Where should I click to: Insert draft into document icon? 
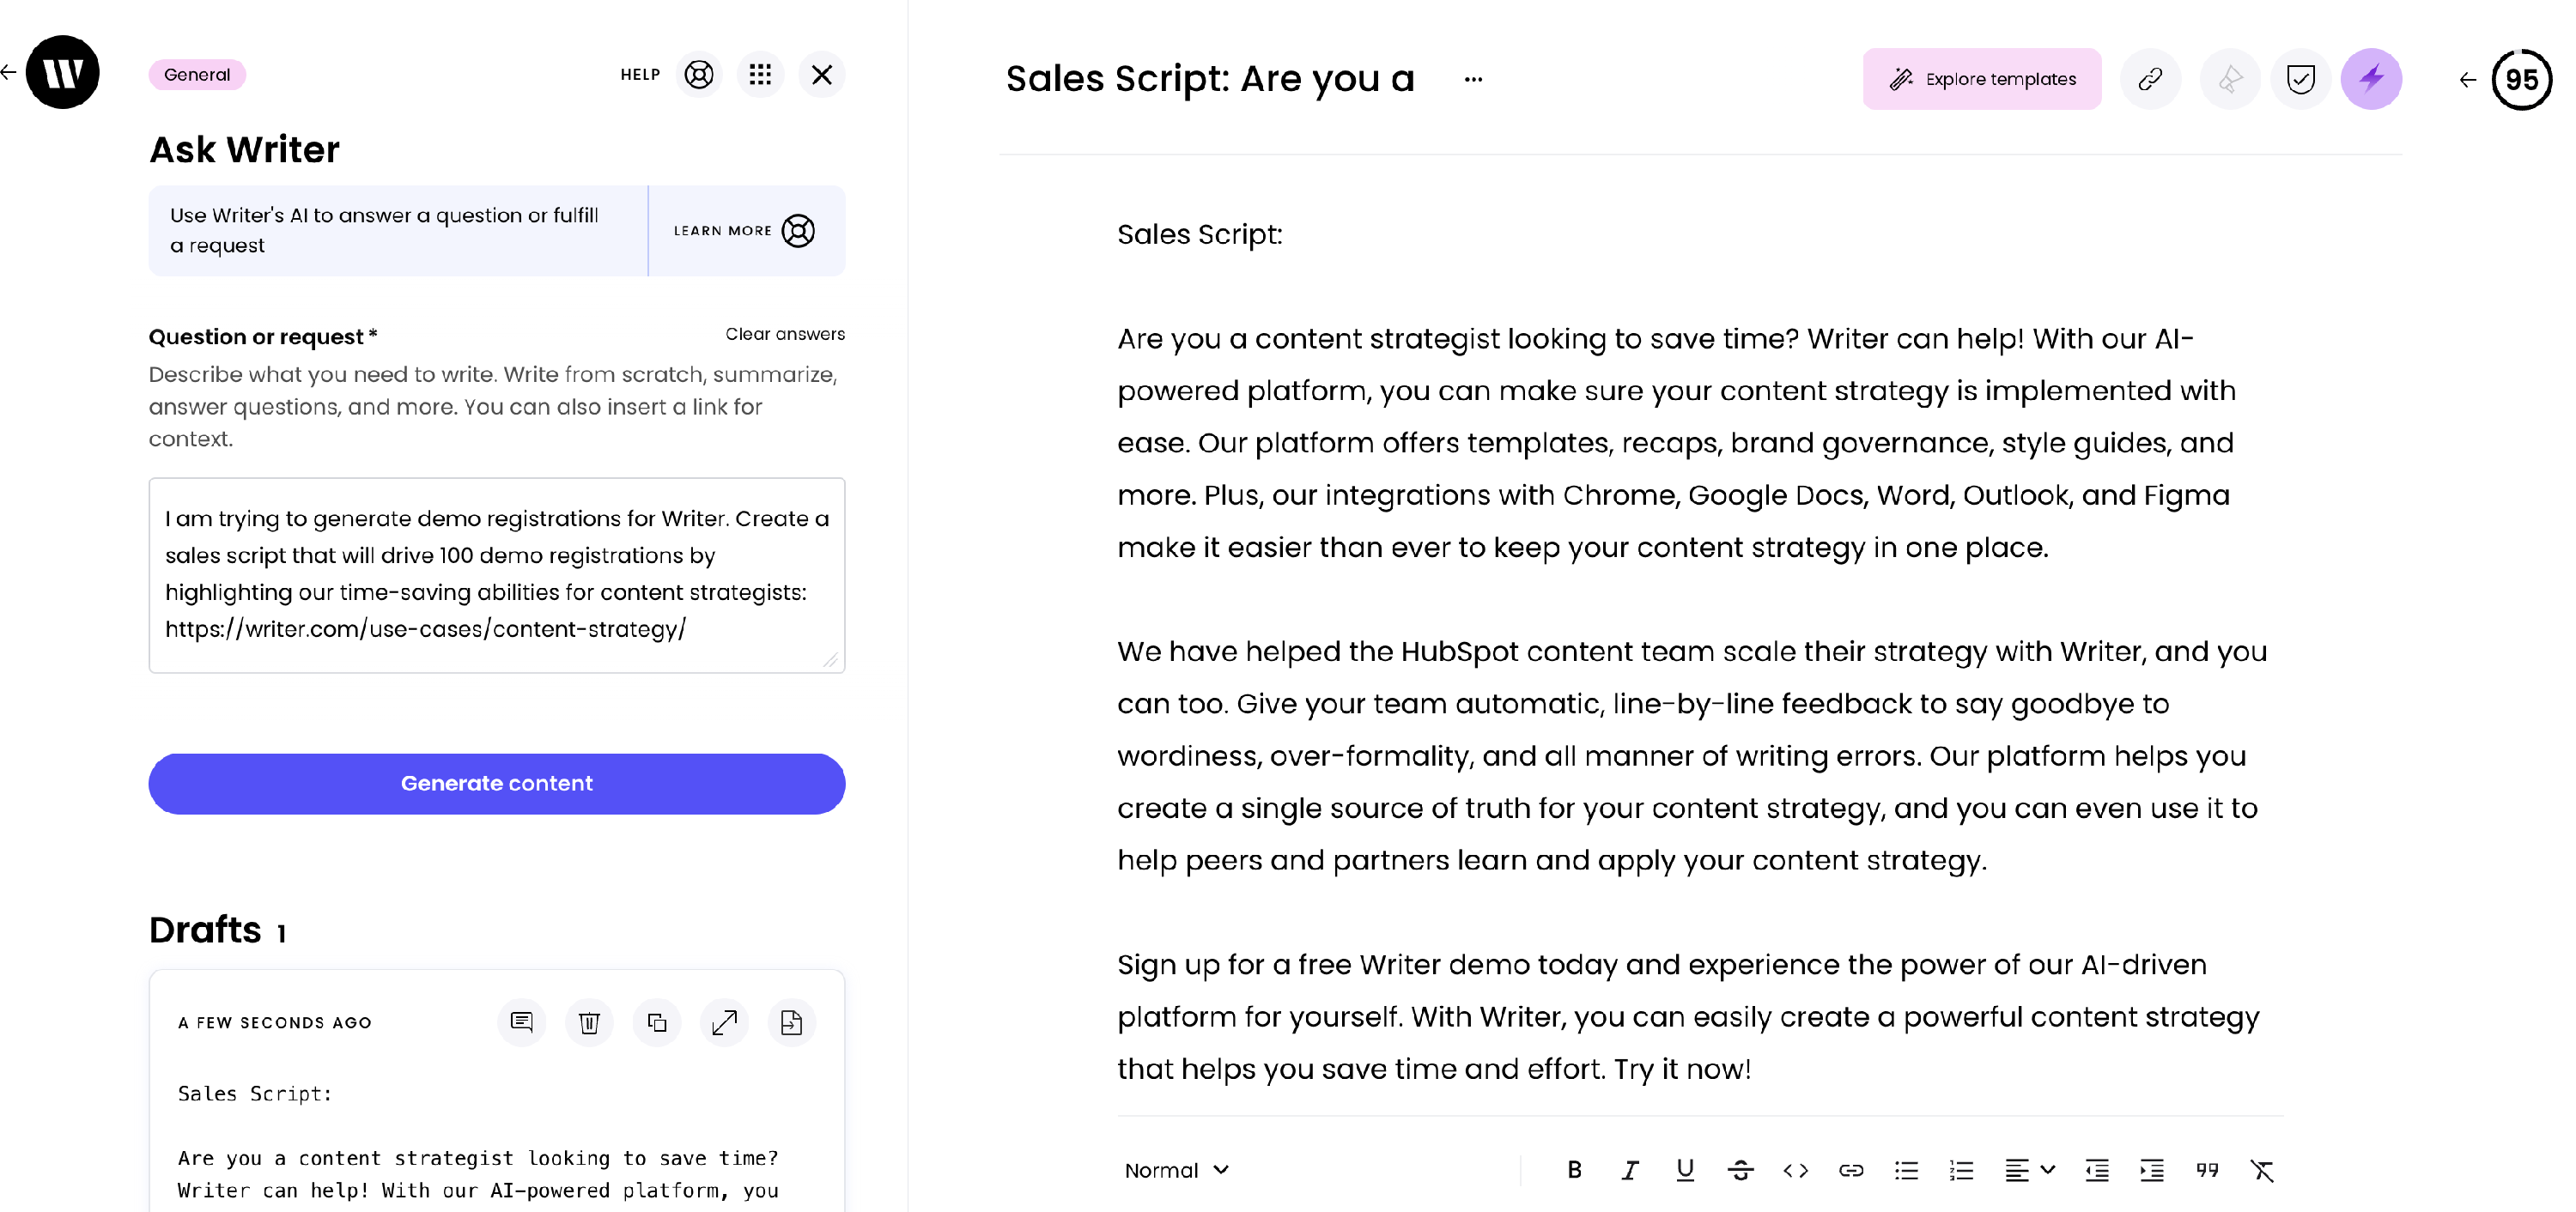tap(792, 1022)
